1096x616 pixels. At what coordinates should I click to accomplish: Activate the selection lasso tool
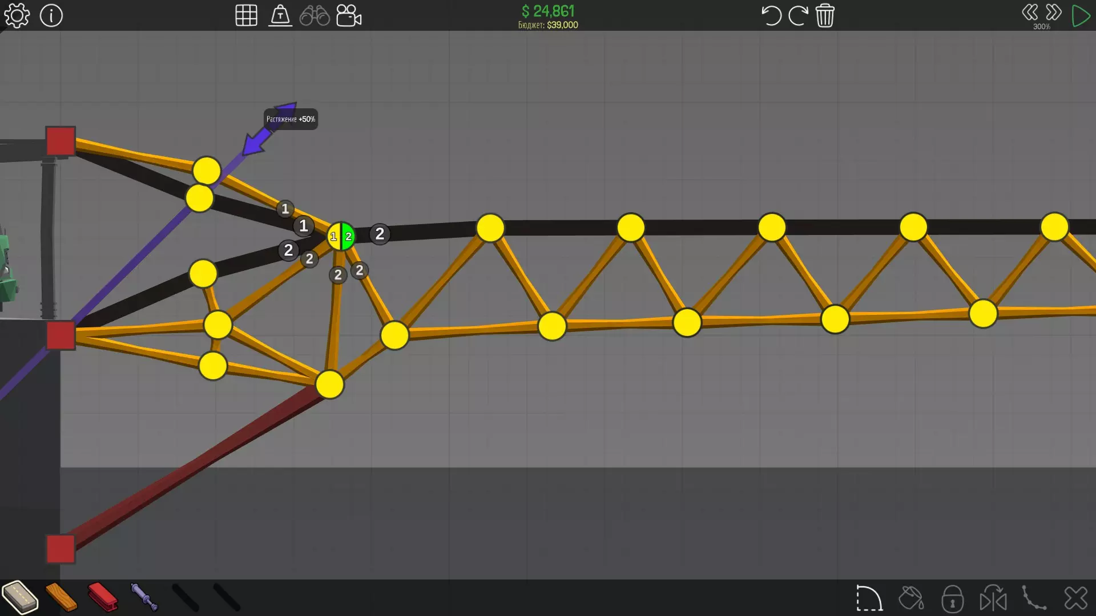click(x=869, y=598)
